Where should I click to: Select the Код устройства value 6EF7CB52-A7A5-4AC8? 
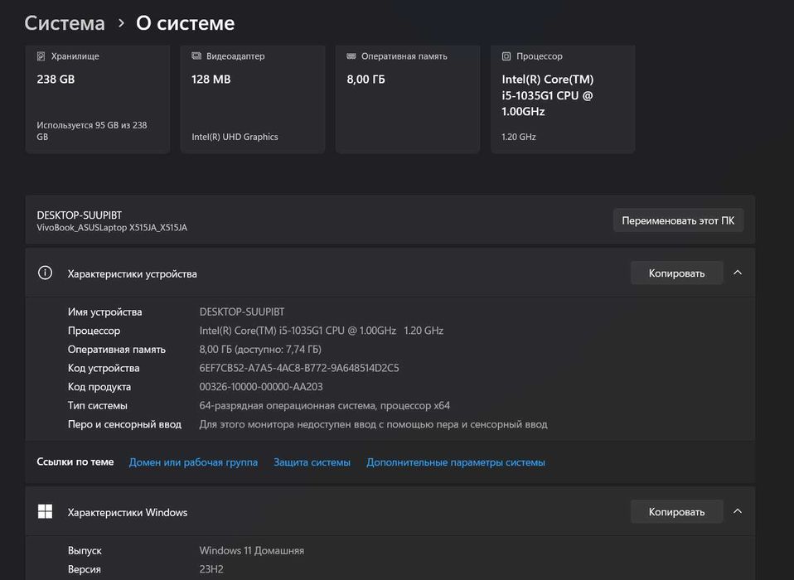299,368
